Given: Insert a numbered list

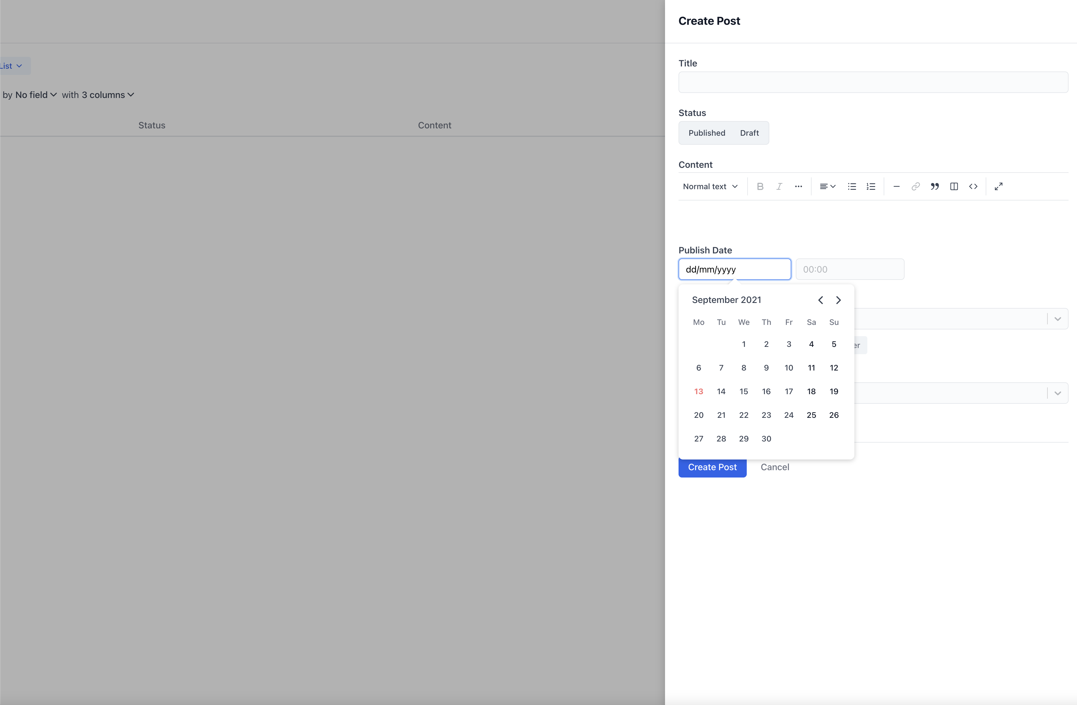Looking at the screenshot, I should pos(871,186).
